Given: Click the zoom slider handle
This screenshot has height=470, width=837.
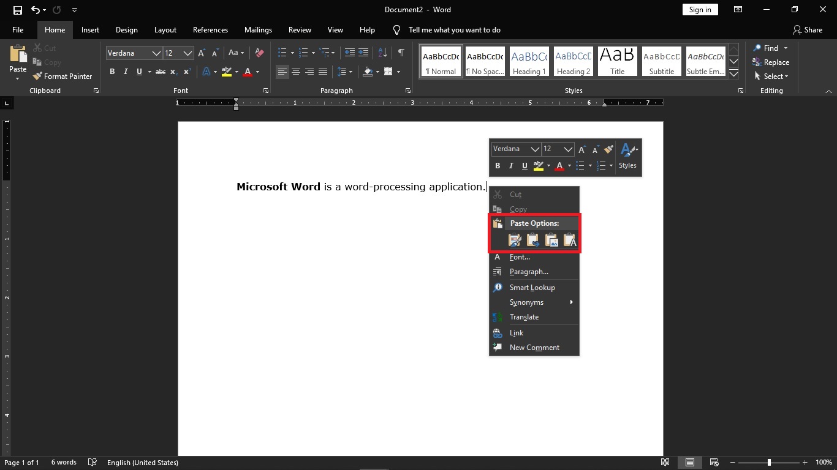Looking at the screenshot, I should 769,463.
